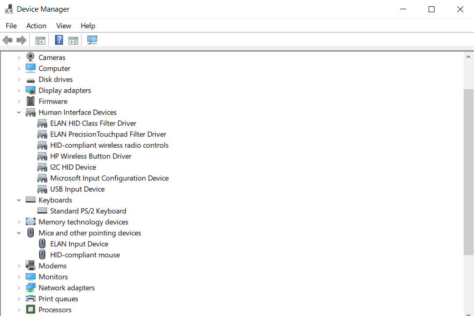The image size is (474, 316).
Task: Click Show/Hide Console Tree toolbar icon
Action: 40,40
